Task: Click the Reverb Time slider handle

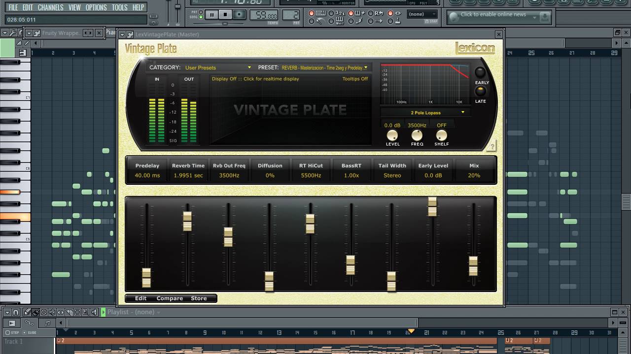Action: click(x=187, y=221)
